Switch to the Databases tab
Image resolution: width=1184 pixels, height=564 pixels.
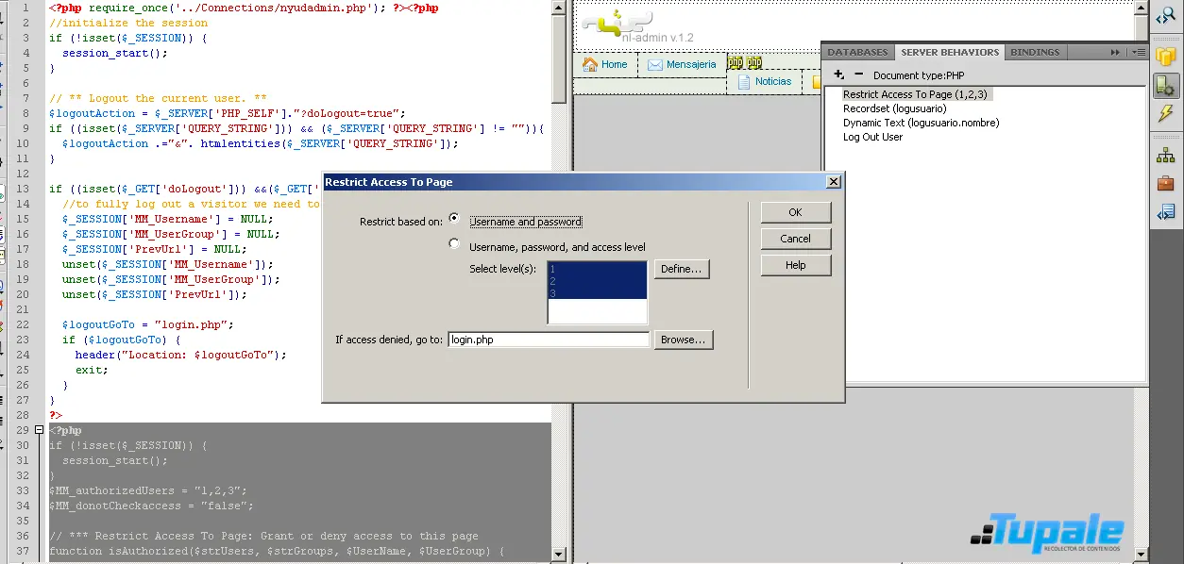tap(857, 52)
